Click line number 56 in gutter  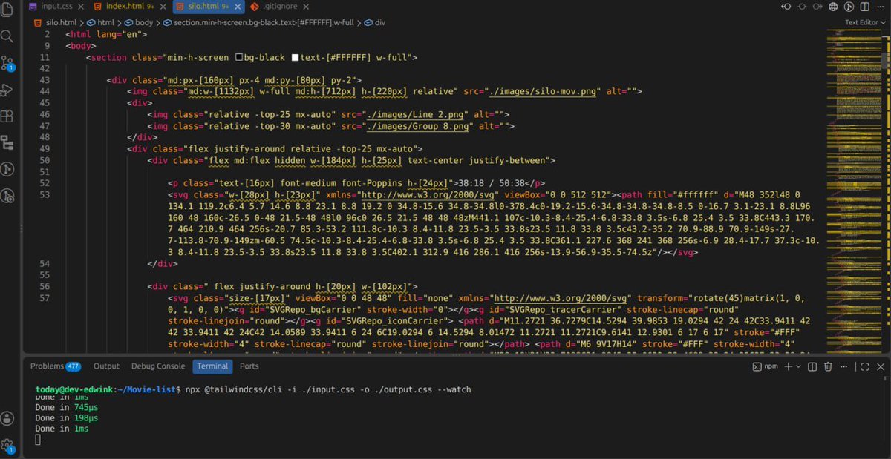45,287
